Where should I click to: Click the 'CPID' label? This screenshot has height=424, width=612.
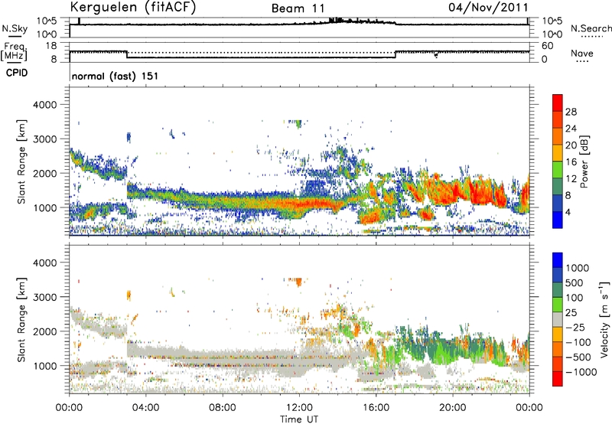17,73
